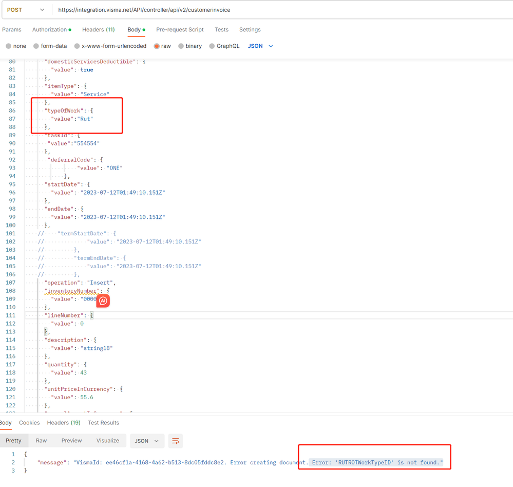Click the "554554" taskId value
This screenshot has width=513, height=487.
87,143
